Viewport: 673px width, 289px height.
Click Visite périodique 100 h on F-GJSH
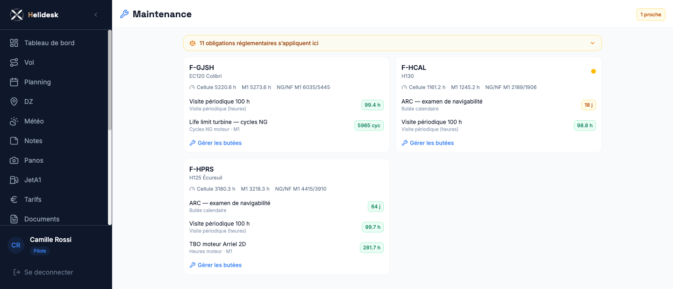[219, 101]
